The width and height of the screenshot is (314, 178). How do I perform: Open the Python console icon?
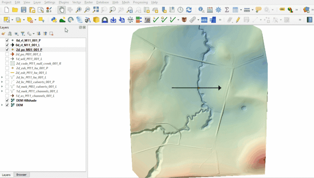54,19
